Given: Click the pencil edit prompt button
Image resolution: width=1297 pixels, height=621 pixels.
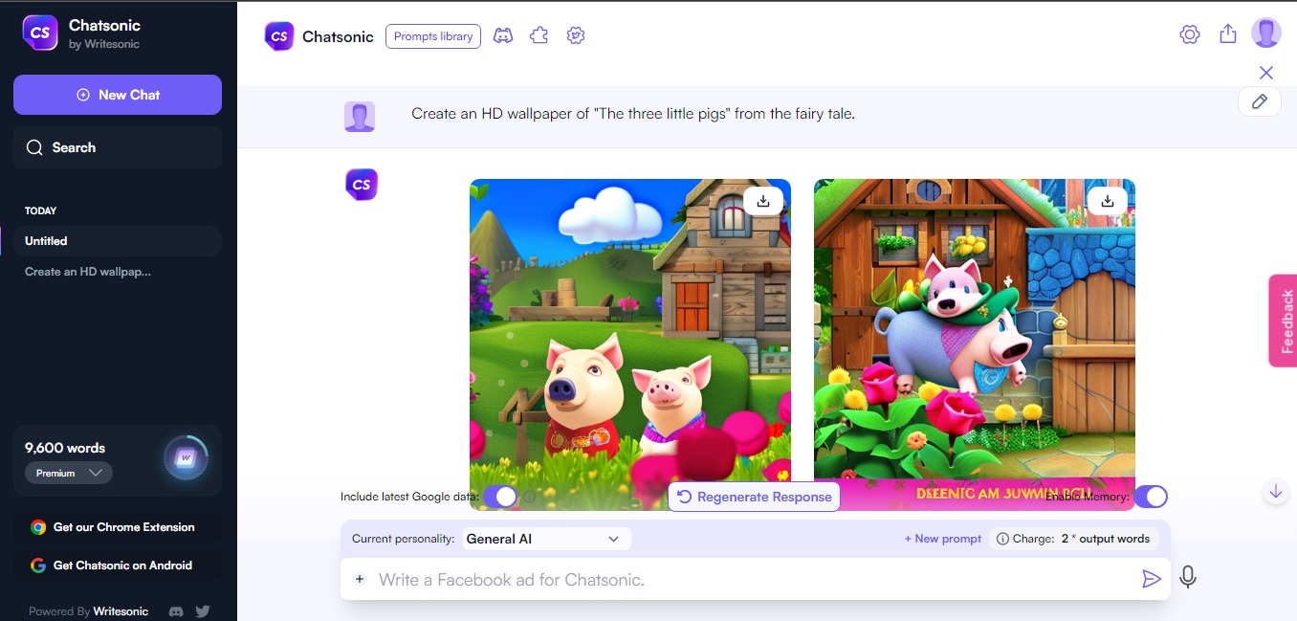Looking at the screenshot, I should [1260, 101].
